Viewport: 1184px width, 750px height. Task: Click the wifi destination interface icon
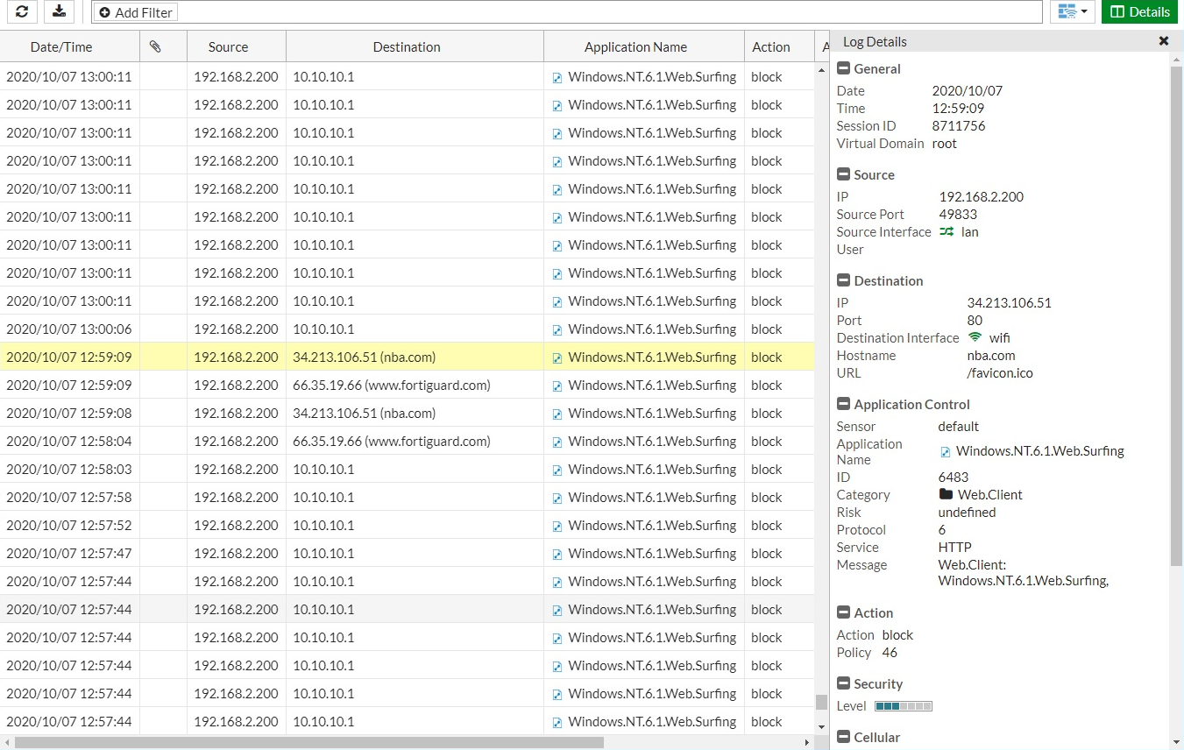click(975, 337)
